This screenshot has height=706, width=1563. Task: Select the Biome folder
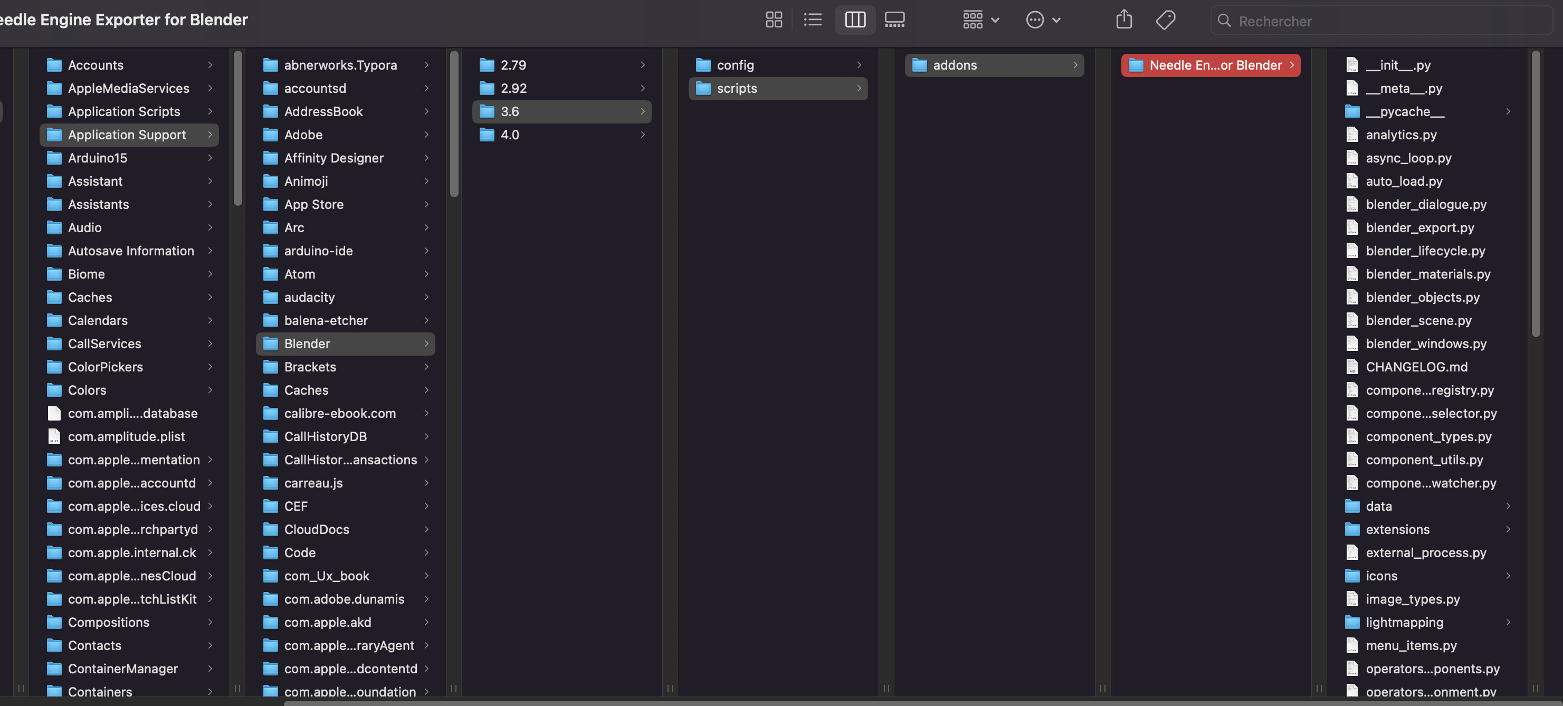[129, 274]
